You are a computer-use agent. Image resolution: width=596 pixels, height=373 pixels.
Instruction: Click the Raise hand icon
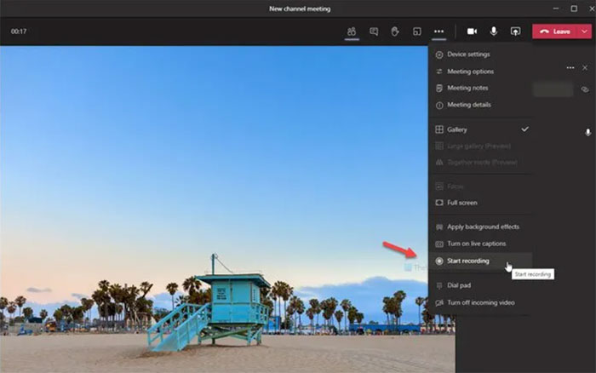[x=395, y=32]
